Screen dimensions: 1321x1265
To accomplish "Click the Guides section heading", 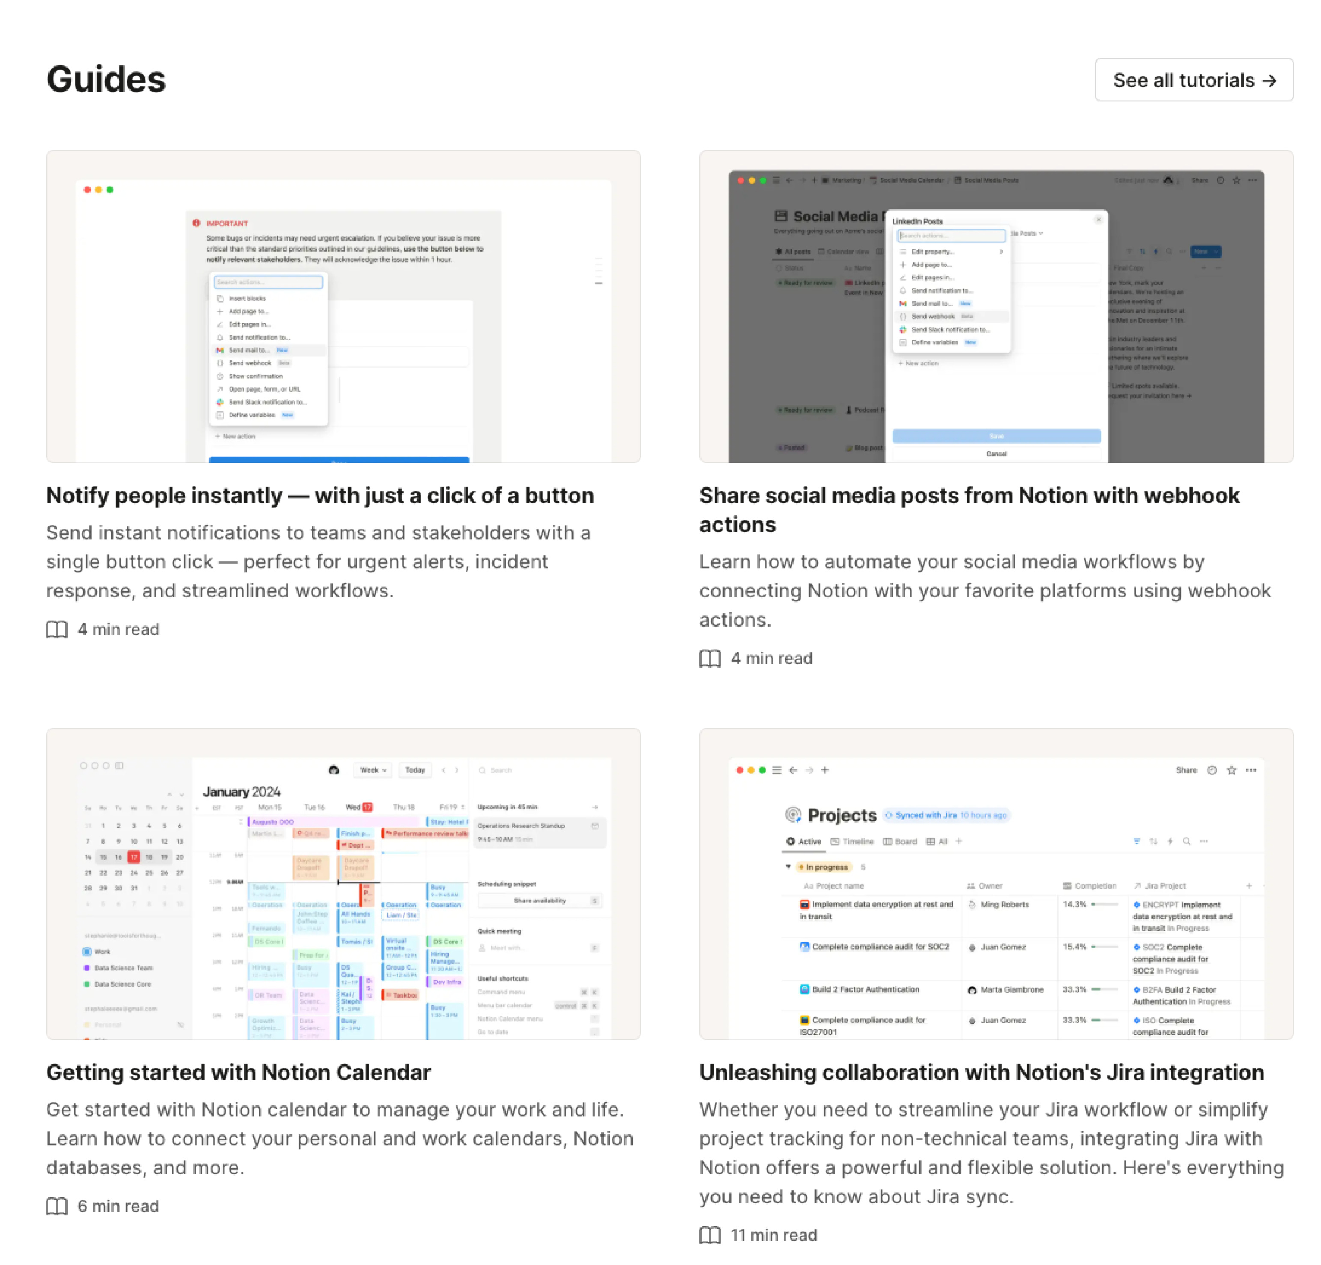I will point(106,80).
